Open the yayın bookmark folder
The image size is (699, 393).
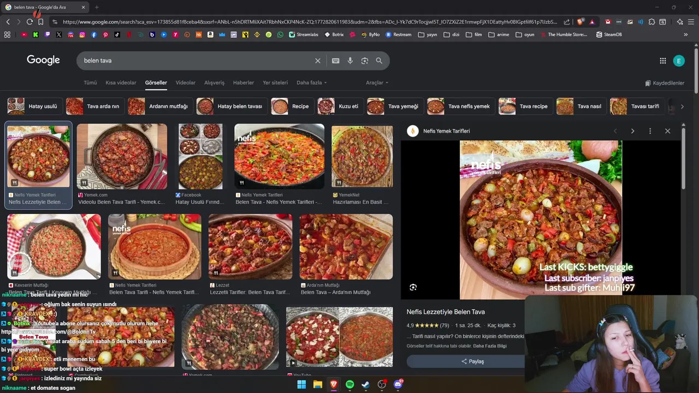428,34
